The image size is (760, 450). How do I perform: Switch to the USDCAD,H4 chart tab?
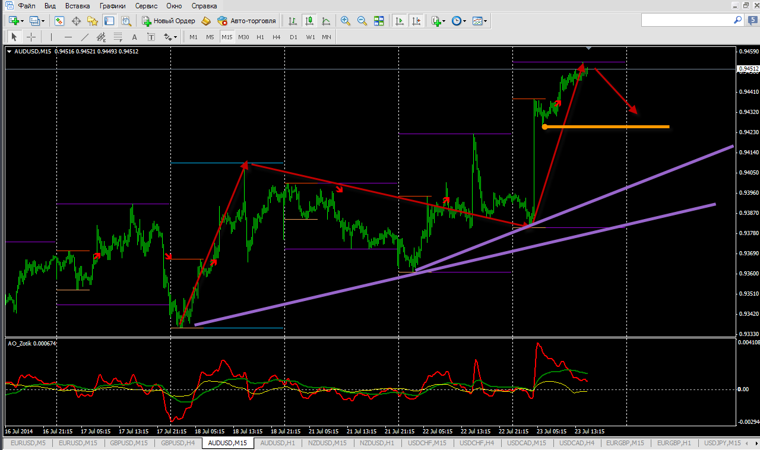click(577, 443)
